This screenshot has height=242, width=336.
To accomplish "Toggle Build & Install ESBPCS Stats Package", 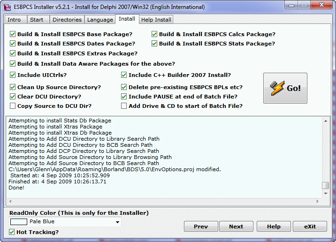I will (154, 44).
